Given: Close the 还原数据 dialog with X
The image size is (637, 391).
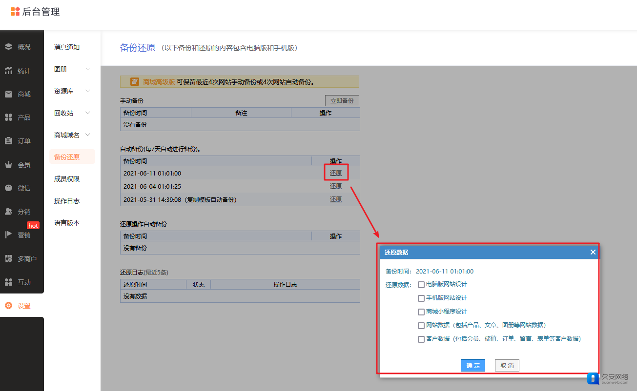Looking at the screenshot, I should pos(593,252).
